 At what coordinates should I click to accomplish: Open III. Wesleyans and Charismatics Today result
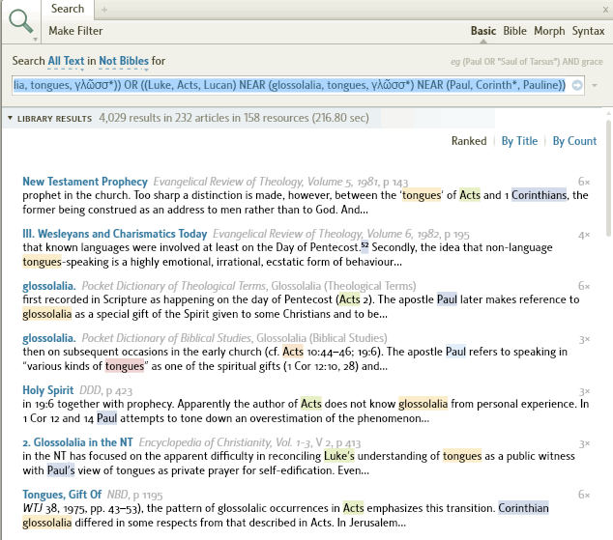click(x=114, y=234)
